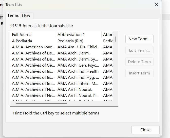Click abbreviation AMA Arch. Derm. Sy...
Image resolution: width=170 pixels, height=138 pixels.
pos(78,59)
